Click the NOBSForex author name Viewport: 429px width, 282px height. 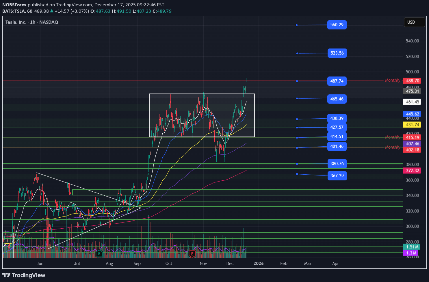point(14,5)
